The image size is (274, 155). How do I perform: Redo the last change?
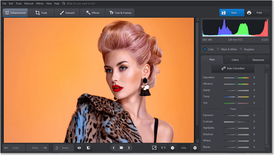37,148
